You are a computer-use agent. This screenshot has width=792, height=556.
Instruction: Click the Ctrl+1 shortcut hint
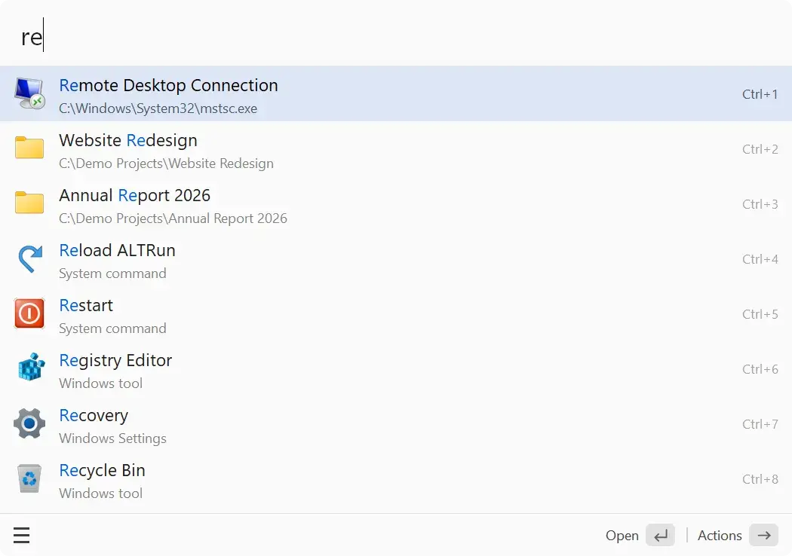point(760,94)
